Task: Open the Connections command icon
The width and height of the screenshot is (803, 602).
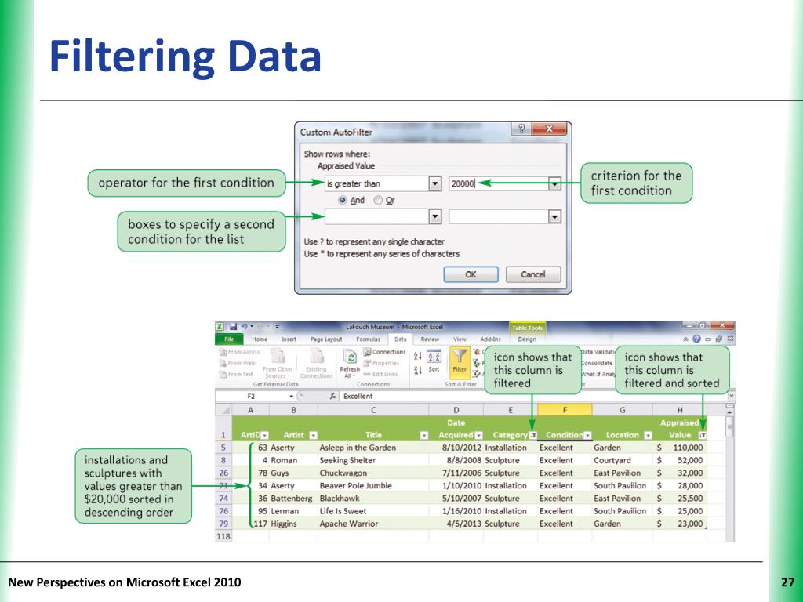Action: coord(367,352)
